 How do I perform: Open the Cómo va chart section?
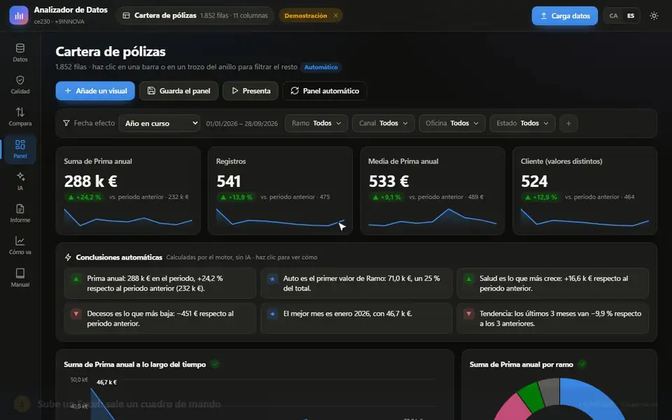click(x=20, y=246)
